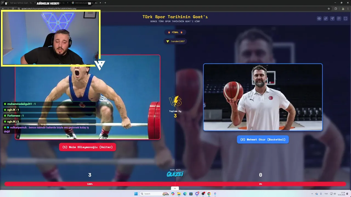The image size is (351, 197).
Task: Click the browser forward arrow
Action: click(x=8, y=8)
